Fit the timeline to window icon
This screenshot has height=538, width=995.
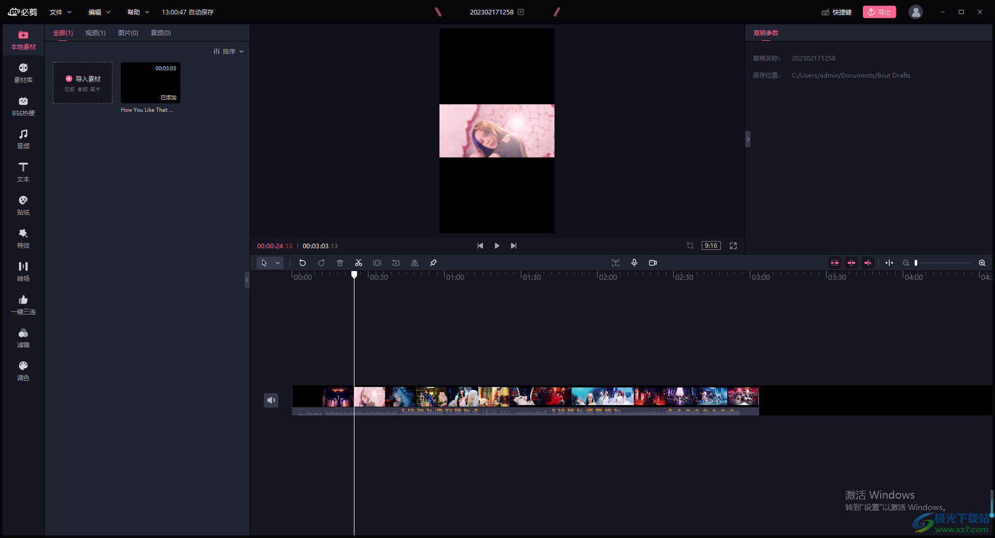click(889, 263)
